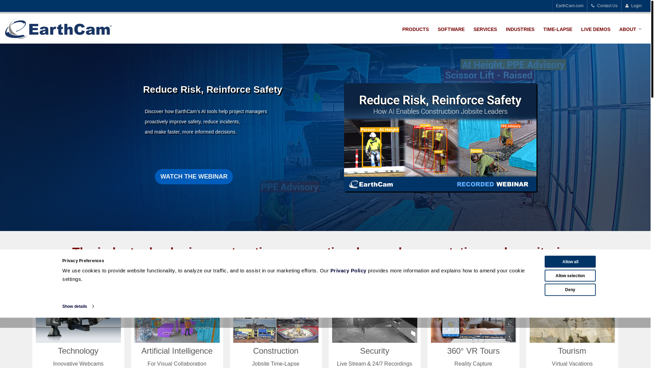This screenshot has height=368, width=654.
Task: Open the 360° VR Tours card thumbnail
Action: pyautogui.click(x=473, y=330)
